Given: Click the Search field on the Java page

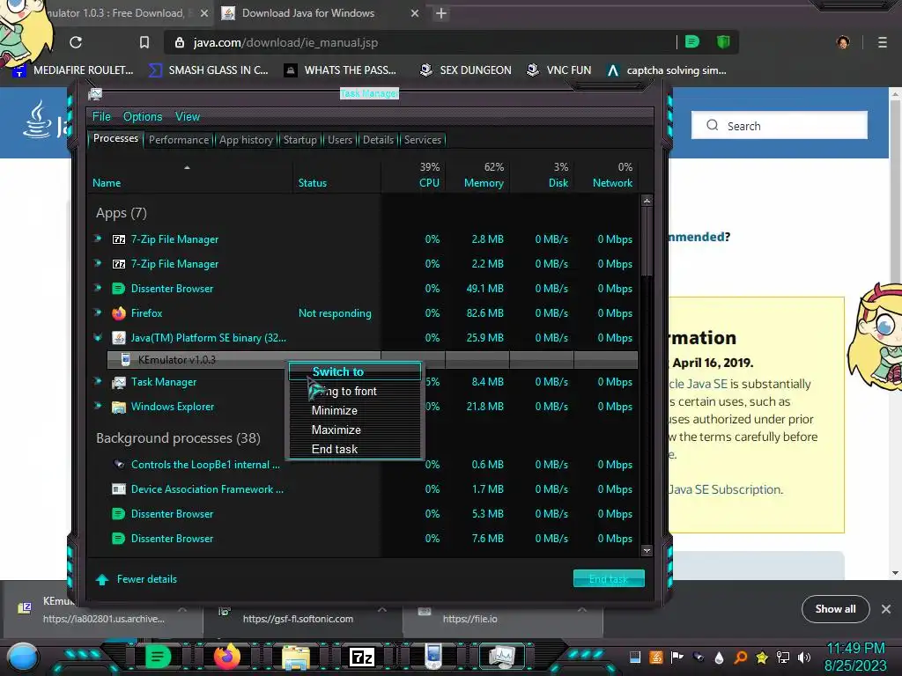Looking at the screenshot, I should click(780, 125).
